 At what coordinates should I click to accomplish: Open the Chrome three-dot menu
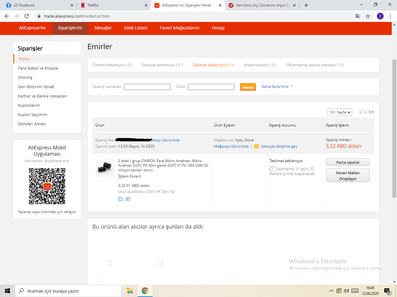click(x=390, y=16)
